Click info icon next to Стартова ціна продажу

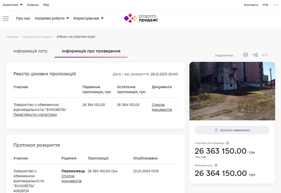click(227, 143)
